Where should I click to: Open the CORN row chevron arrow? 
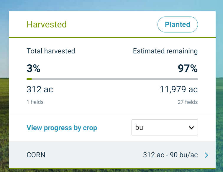click(206, 155)
